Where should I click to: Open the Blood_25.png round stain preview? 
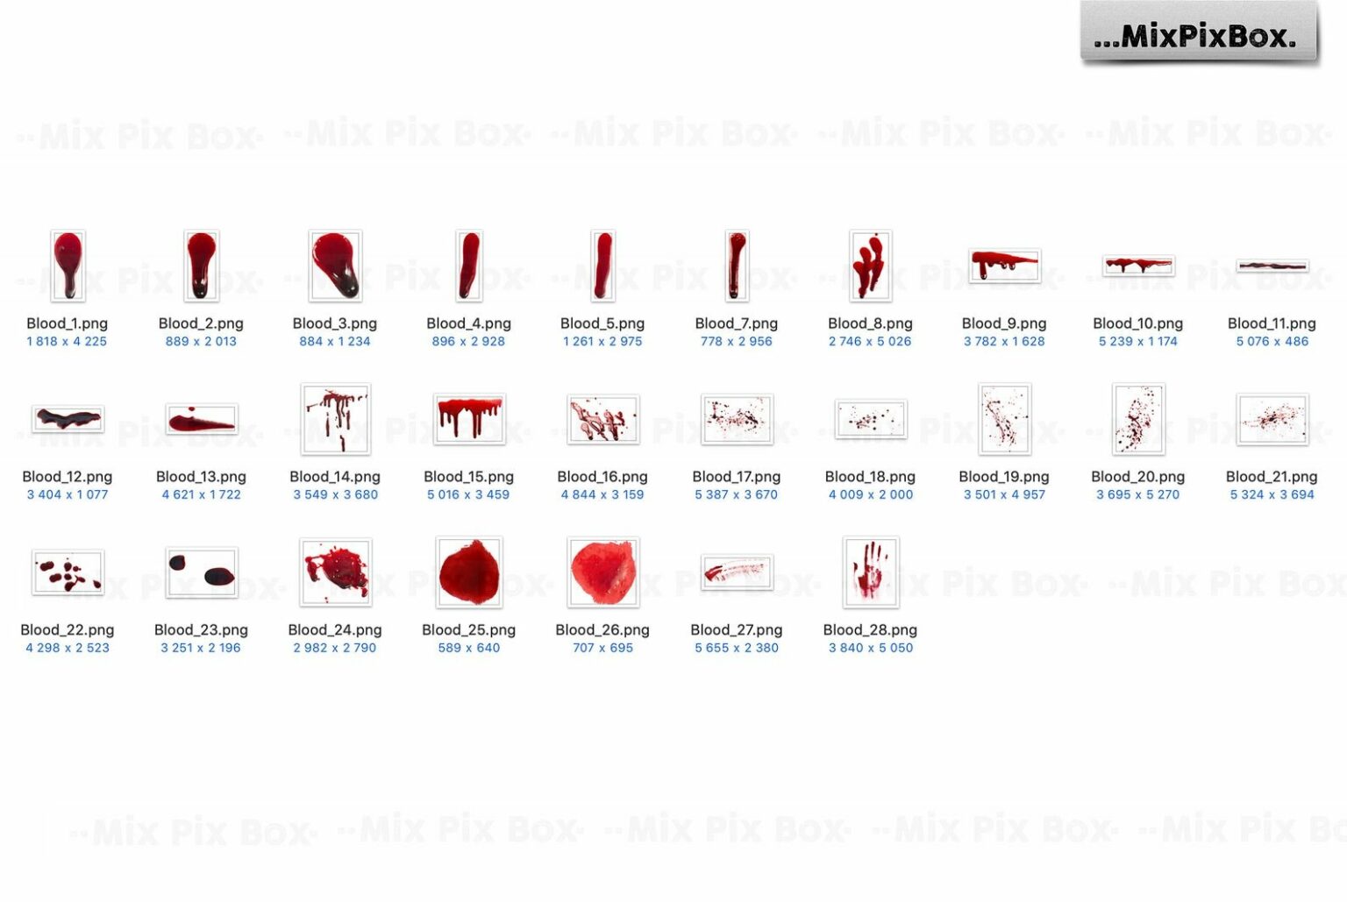[468, 573]
